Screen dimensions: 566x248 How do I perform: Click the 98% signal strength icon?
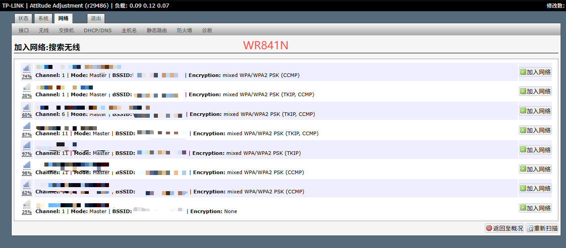pyautogui.click(x=27, y=165)
